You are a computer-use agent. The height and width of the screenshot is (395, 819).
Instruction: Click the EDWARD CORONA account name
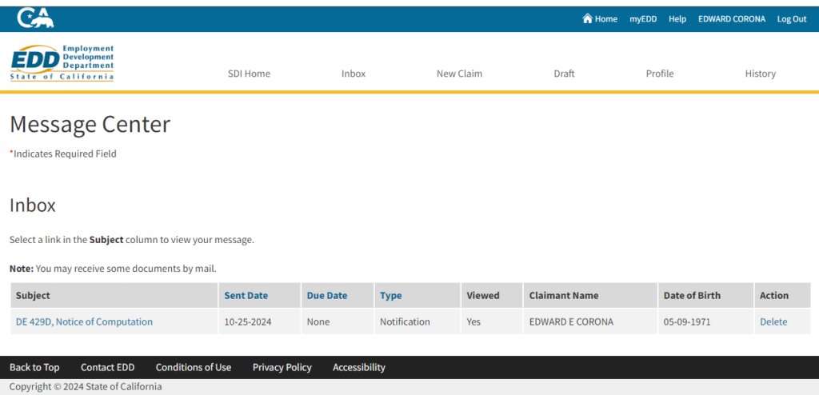[x=731, y=19]
